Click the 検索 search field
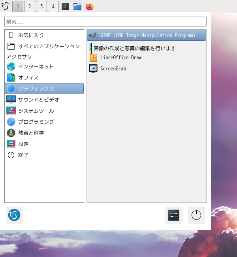This screenshot has height=257, width=237. 105,22
